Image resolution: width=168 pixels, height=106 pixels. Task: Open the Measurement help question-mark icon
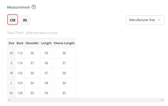(x=34, y=7)
